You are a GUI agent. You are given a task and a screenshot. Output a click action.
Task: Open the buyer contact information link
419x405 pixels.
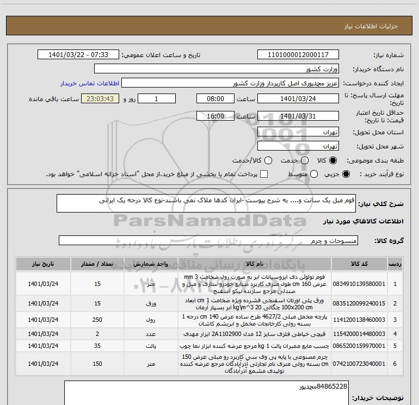click(x=90, y=83)
